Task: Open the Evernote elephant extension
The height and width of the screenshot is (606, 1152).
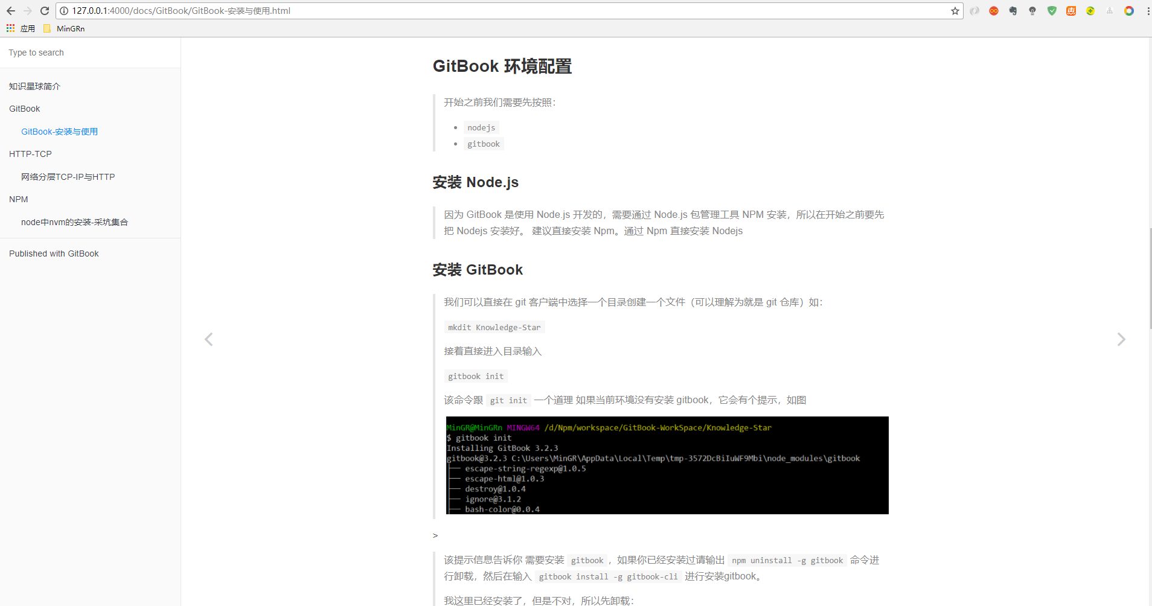Action: 1013,11
